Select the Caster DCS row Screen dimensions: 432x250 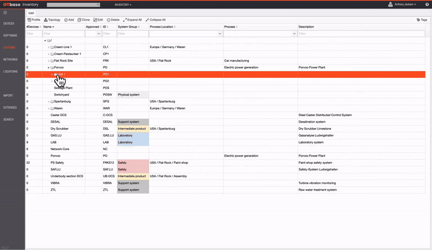(225, 115)
